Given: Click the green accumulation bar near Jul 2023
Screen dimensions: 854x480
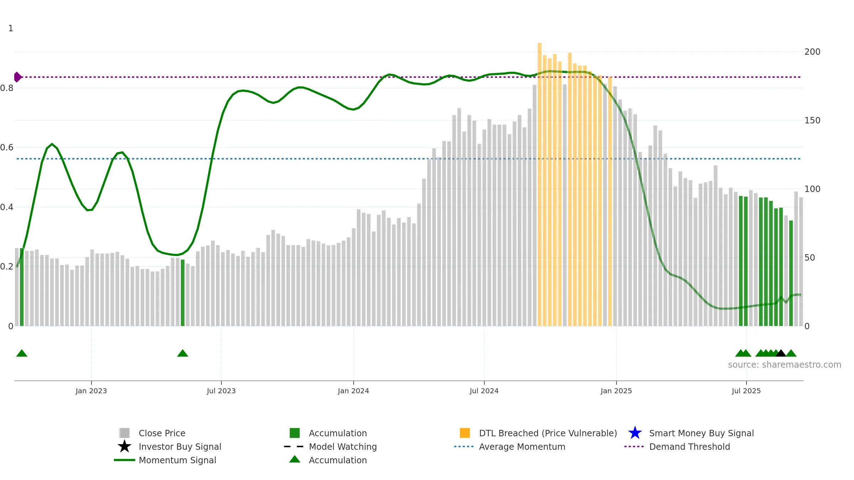Looking at the screenshot, I should [183, 293].
